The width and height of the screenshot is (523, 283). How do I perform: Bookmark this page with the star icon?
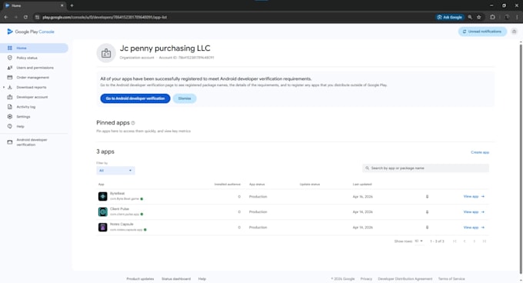pos(479,17)
